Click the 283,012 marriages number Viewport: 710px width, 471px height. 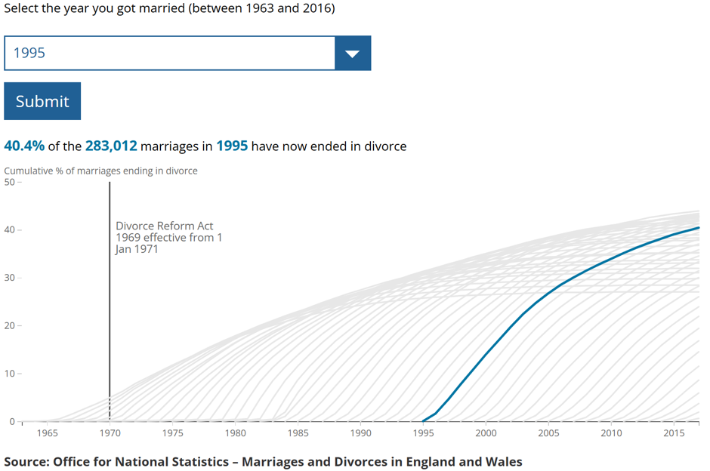pos(111,146)
